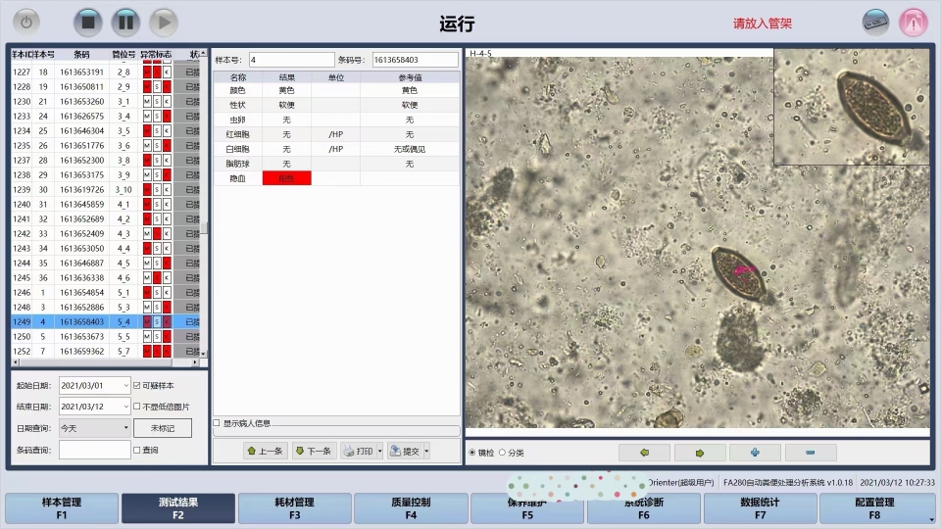Click the 条码号 field showing 1613658403
Image resolution: width=941 pixels, height=529 pixels.
(x=416, y=60)
